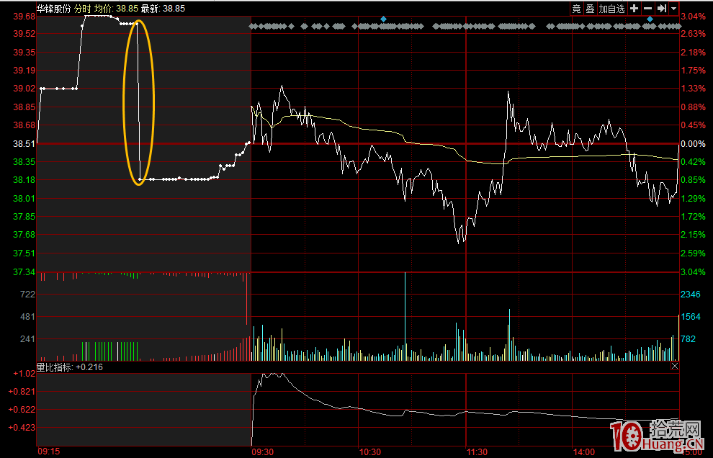Click the 09:30 time label
This screenshot has width=713, height=458.
[x=263, y=452]
